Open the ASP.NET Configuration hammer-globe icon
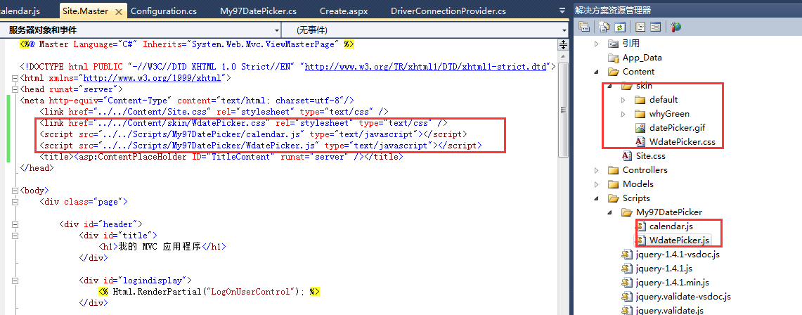This screenshot has width=802, height=315. [x=675, y=27]
